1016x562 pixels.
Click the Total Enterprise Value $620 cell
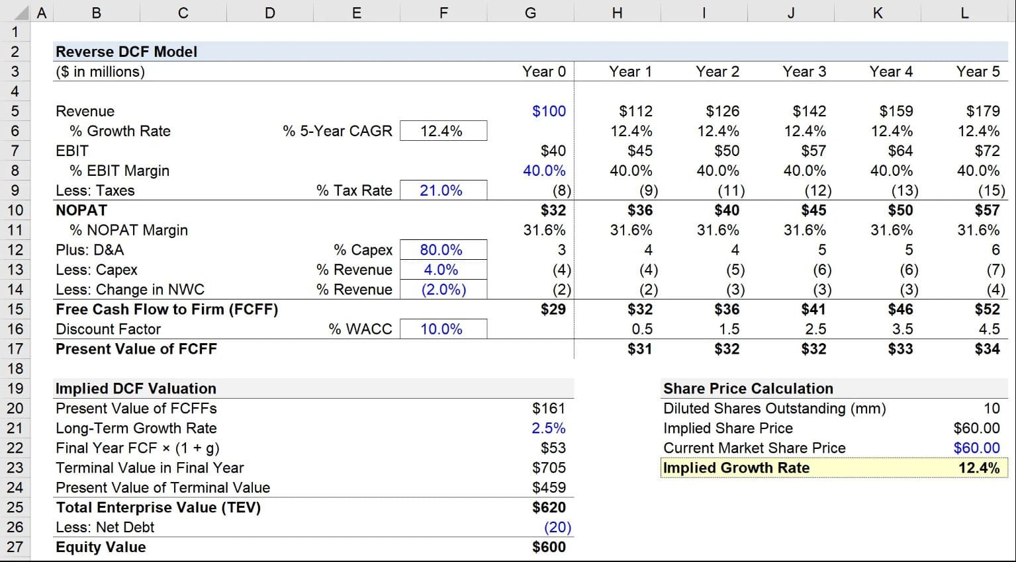pos(548,508)
